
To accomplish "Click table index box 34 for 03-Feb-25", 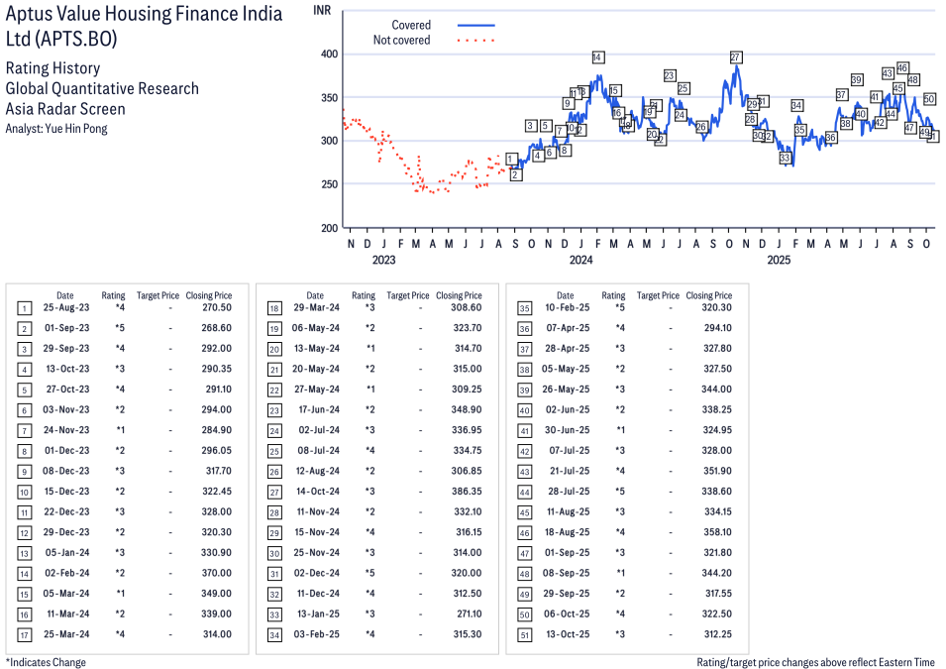I will (x=274, y=633).
